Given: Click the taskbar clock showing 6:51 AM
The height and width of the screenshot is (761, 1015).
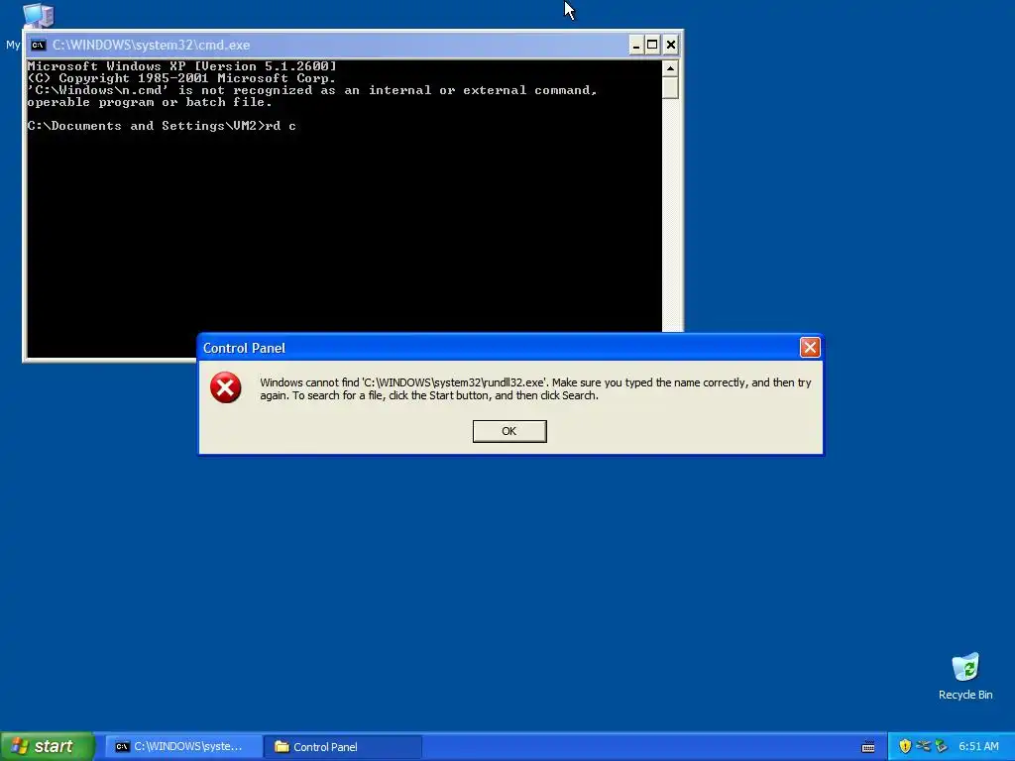Looking at the screenshot, I should (978, 747).
